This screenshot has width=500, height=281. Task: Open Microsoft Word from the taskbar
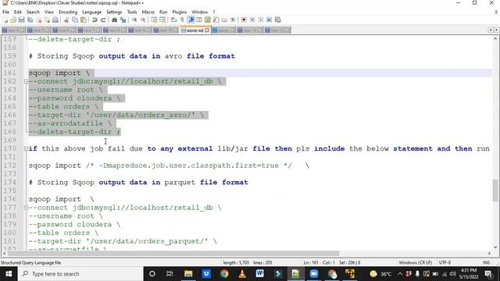[x=260, y=274]
